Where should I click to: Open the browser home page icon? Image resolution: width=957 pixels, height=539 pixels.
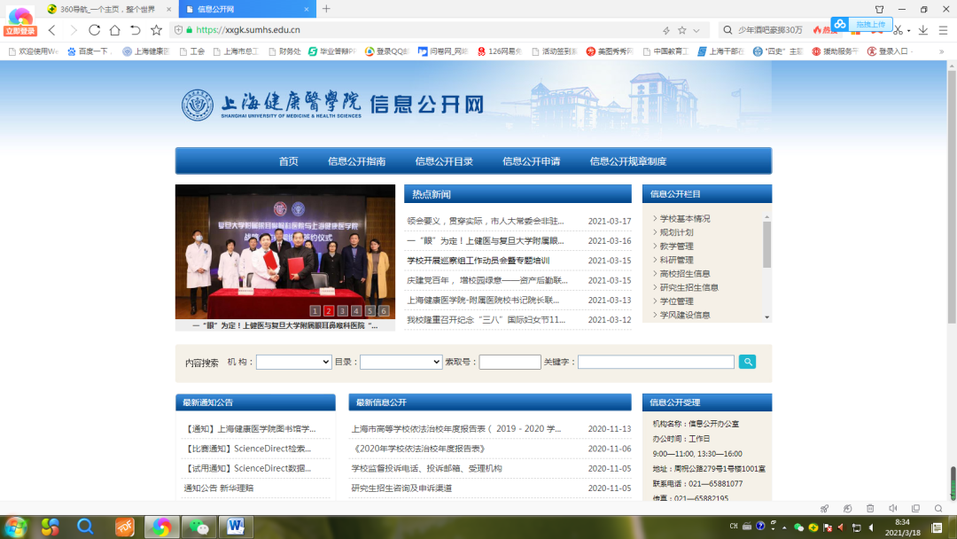tap(114, 30)
